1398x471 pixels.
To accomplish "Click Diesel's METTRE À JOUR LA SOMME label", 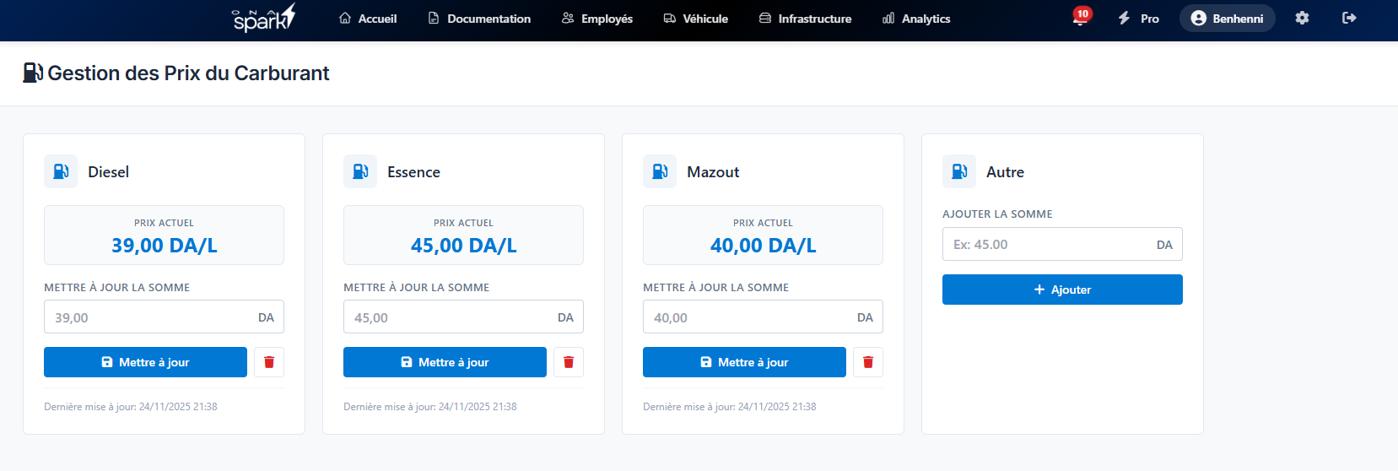I will click(116, 288).
